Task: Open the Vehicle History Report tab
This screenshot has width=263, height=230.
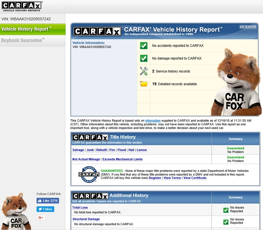Action: coord(33,29)
